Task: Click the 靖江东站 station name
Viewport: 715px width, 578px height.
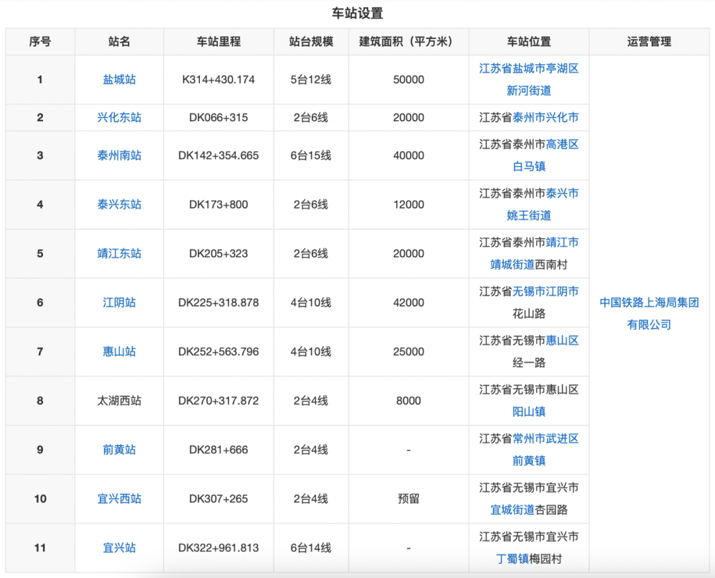Action: [x=119, y=253]
